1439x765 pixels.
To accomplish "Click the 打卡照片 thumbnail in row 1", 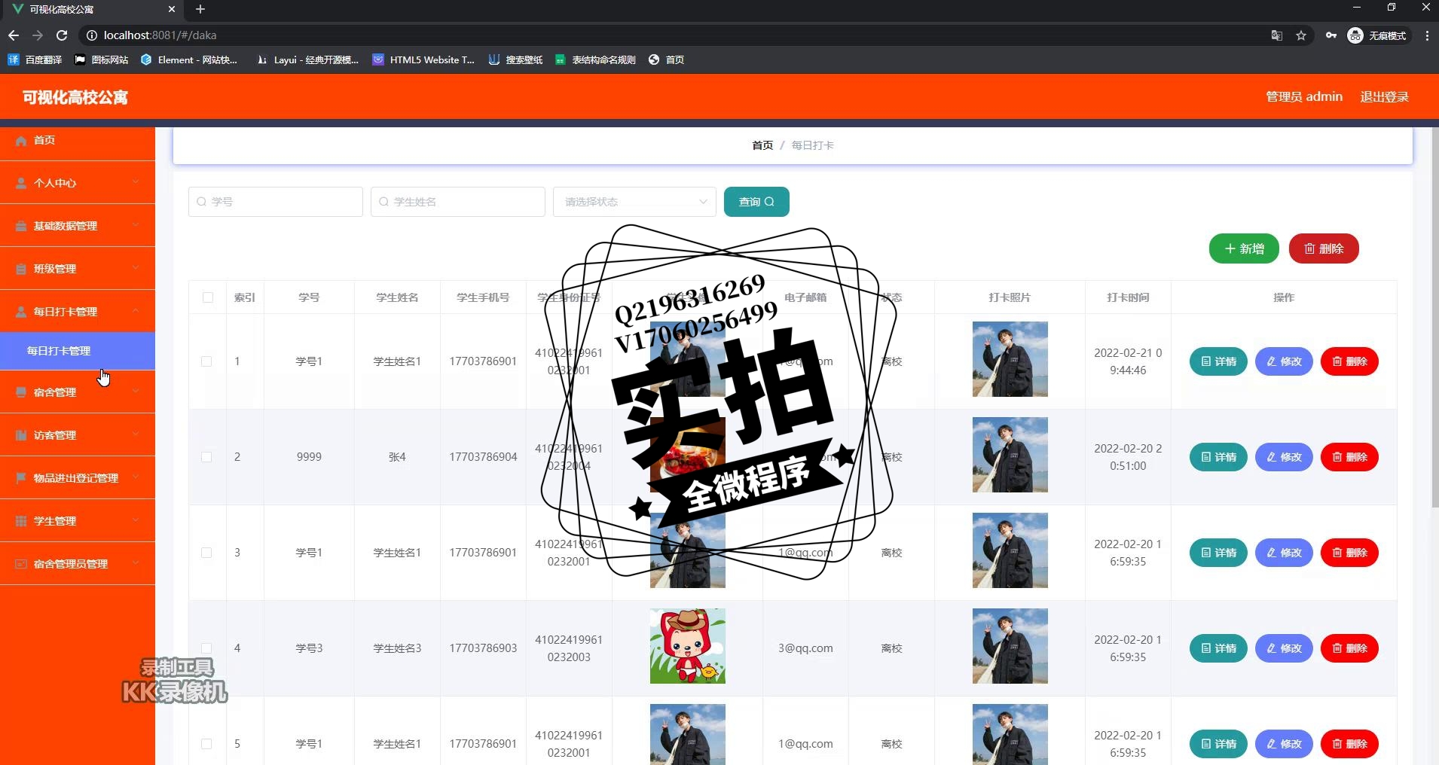I will click(x=1010, y=359).
